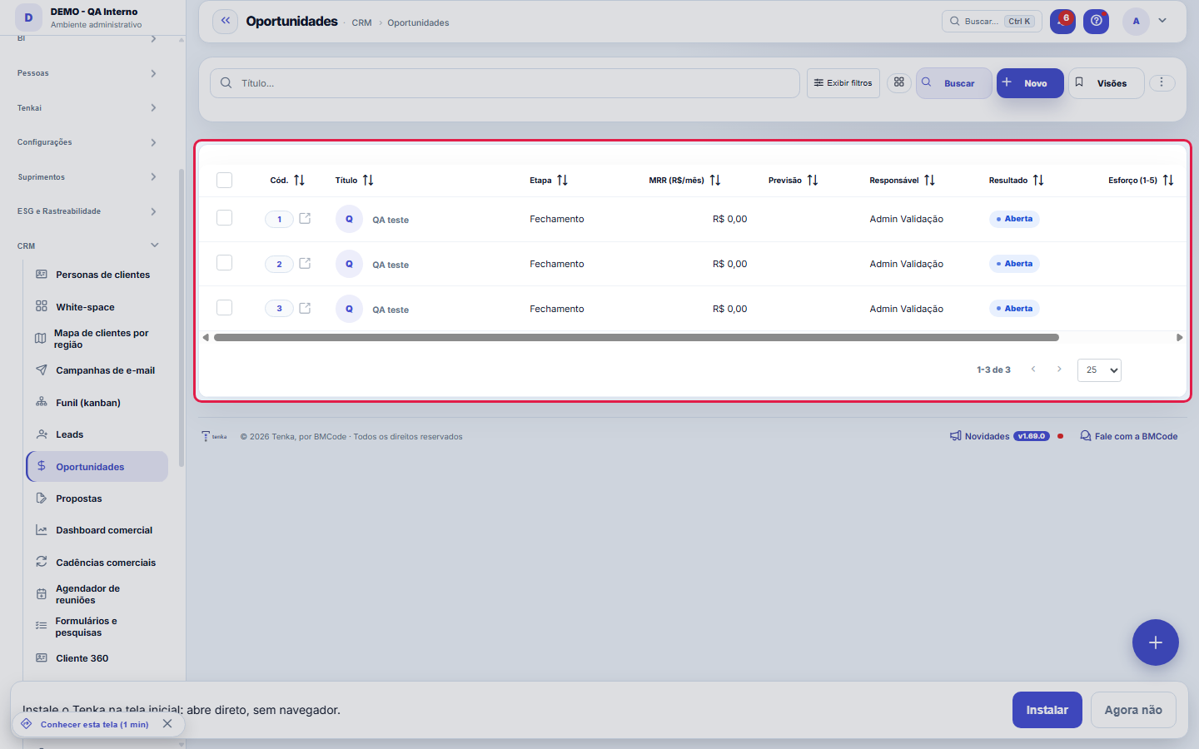This screenshot has width=1199, height=749.
Task: Check the checkbox for row 2
Action: (x=224, y=263)
